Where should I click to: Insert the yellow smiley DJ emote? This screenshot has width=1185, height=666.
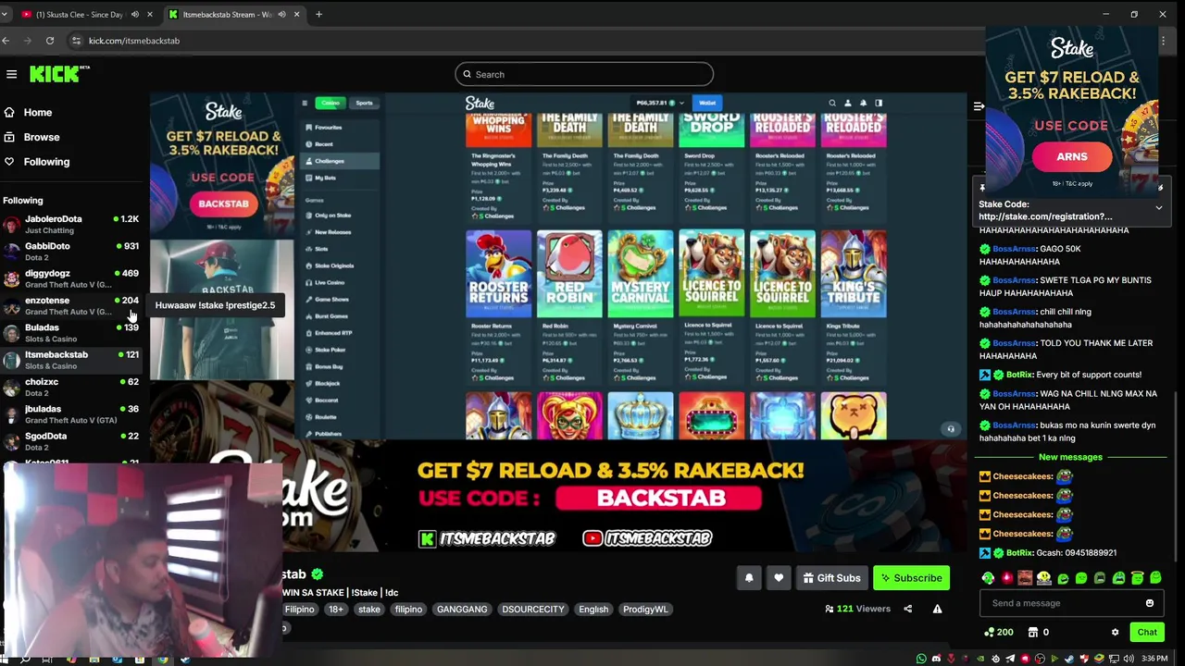click(1043, 578)
